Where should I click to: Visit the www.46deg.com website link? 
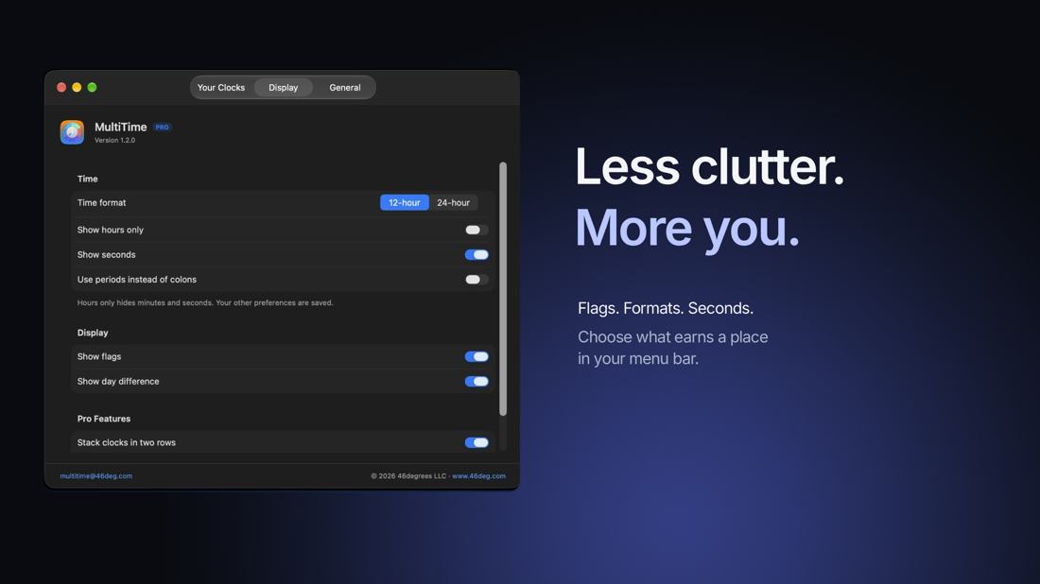pyautogui.click(x=479, y=476)
